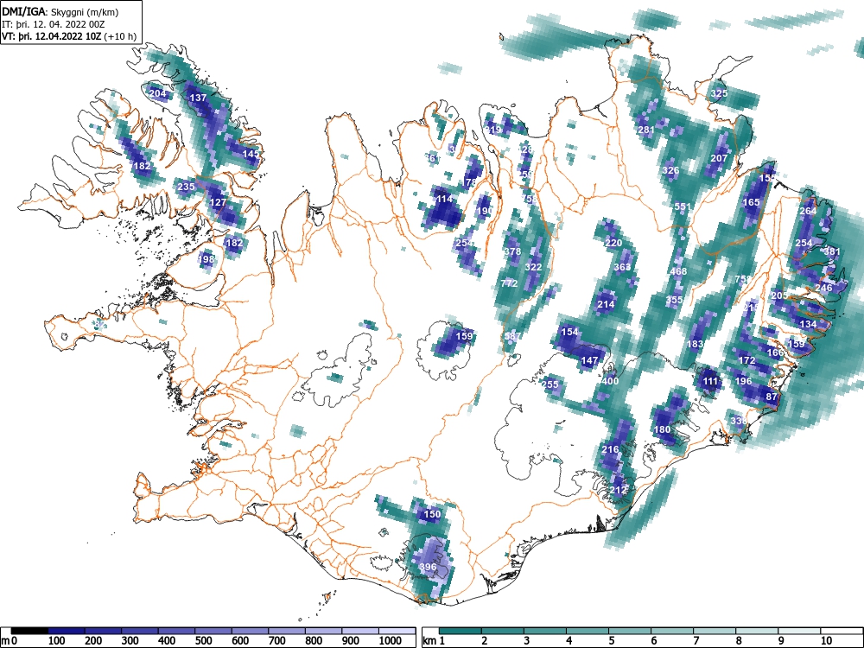Click visibility value 198 on the map

[x=206, y=259]
